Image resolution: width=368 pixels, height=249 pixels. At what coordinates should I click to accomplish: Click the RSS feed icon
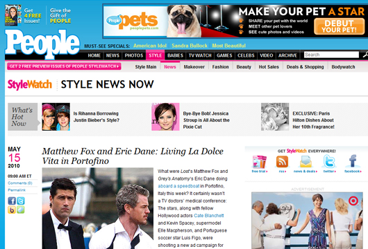click(x=282, y=162)
